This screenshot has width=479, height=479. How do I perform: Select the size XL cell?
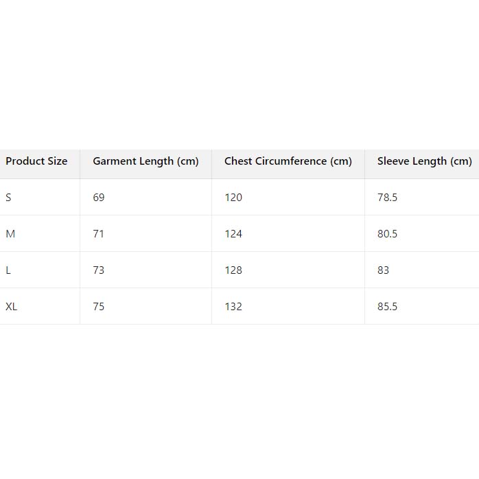click(x=12, y=307)
